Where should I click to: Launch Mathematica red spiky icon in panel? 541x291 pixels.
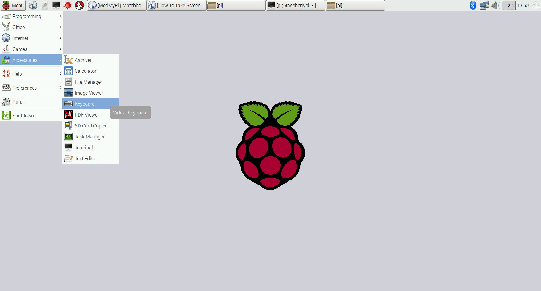click(x=68, y=5)
